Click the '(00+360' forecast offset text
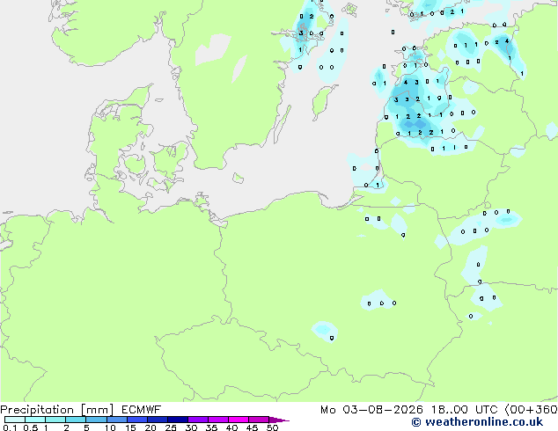The image size is (558, 431). [x=532, y=410]
